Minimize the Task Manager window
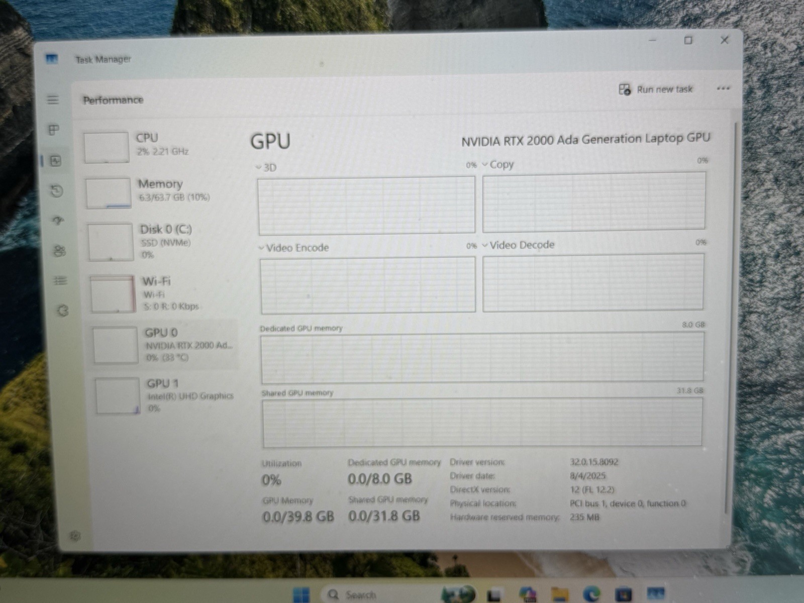This screenshot has width=804, height=603. pyautogui.click(x=653, y=40)
